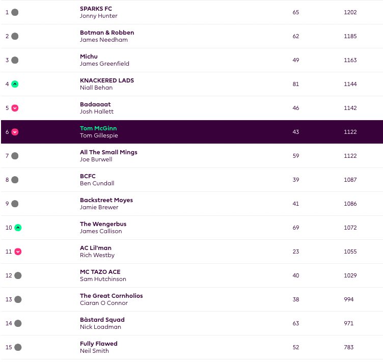Click grey status dot beside Fully Flawed
The height and width of the screenshot is (363, 383).
point(18,347)
